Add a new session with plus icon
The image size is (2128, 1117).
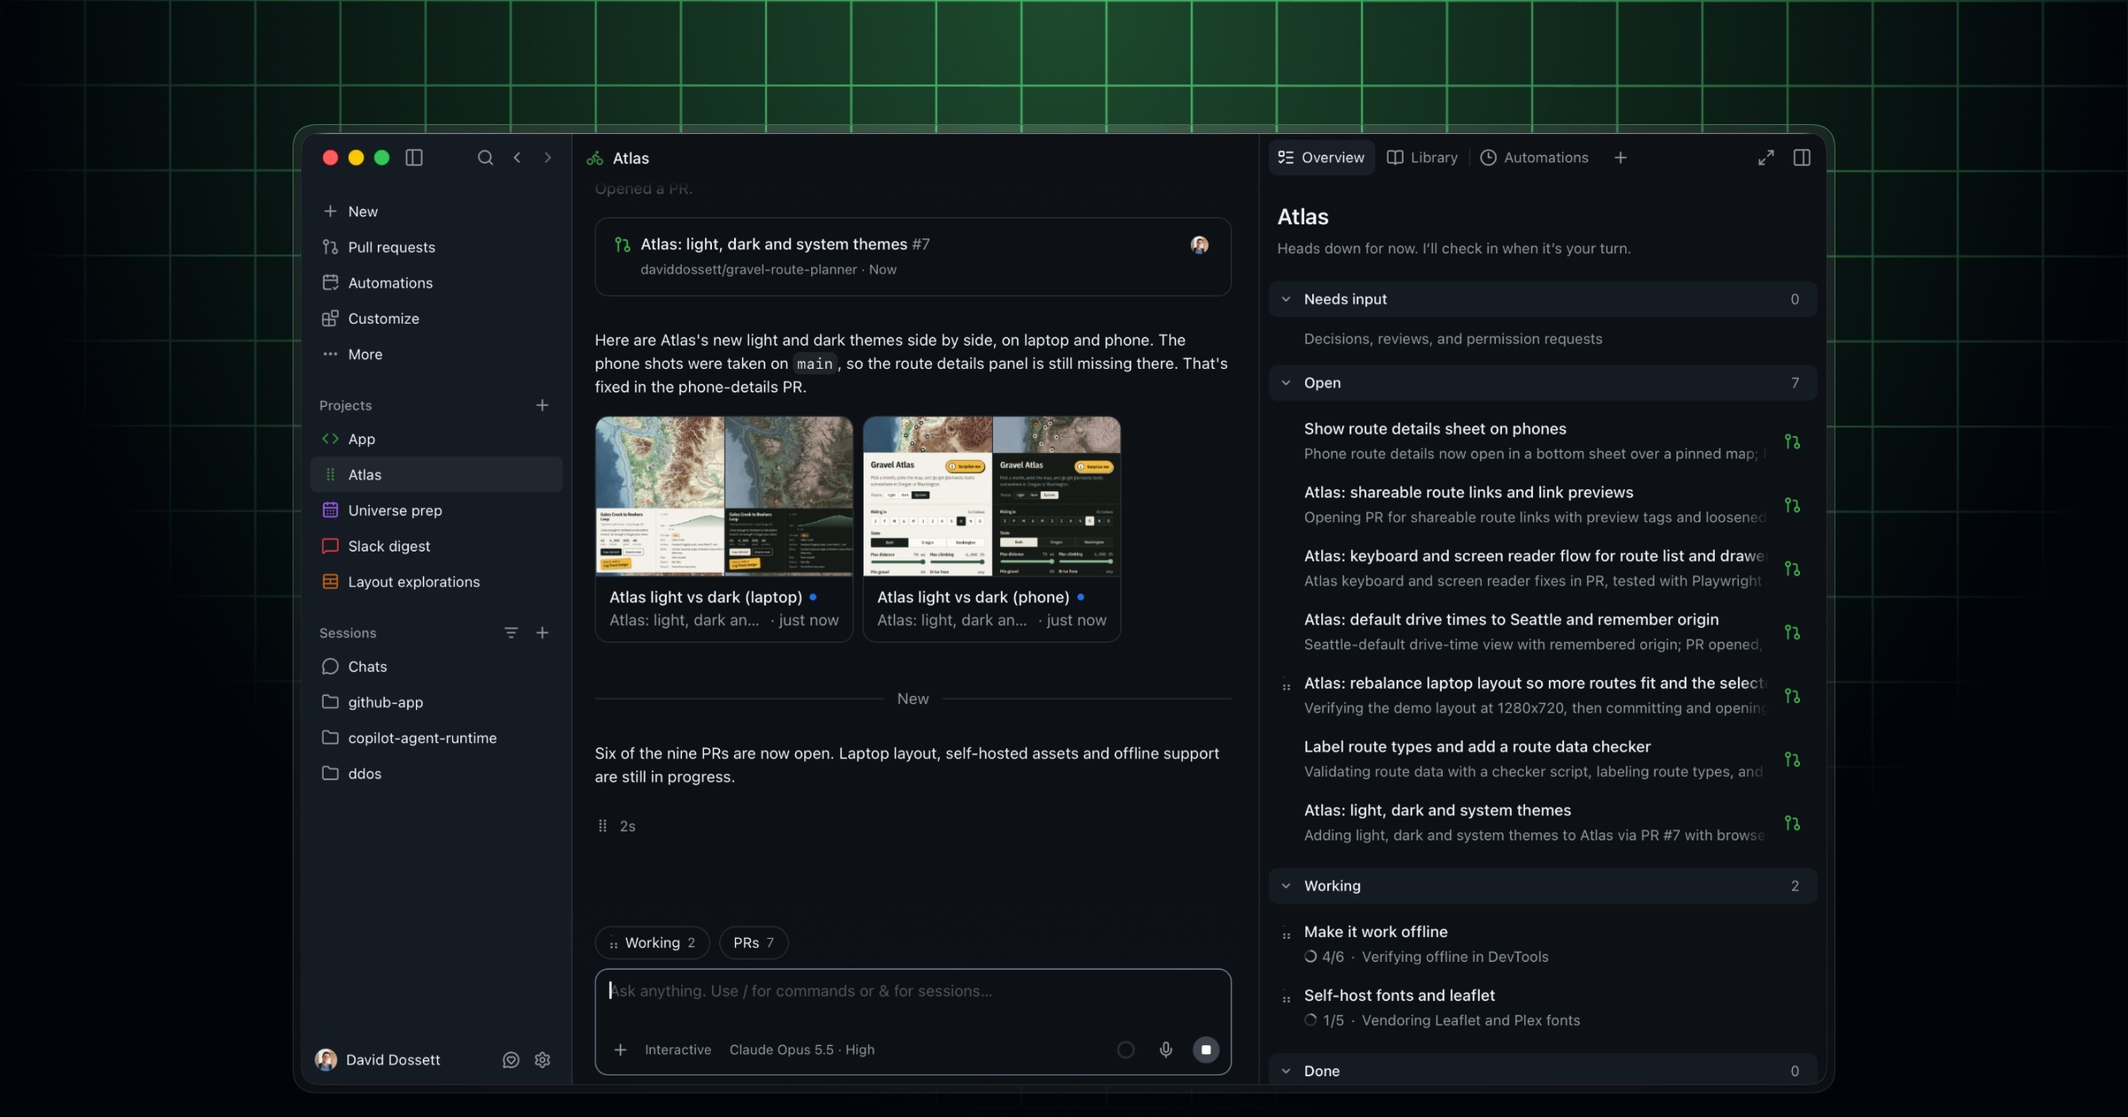542,633
